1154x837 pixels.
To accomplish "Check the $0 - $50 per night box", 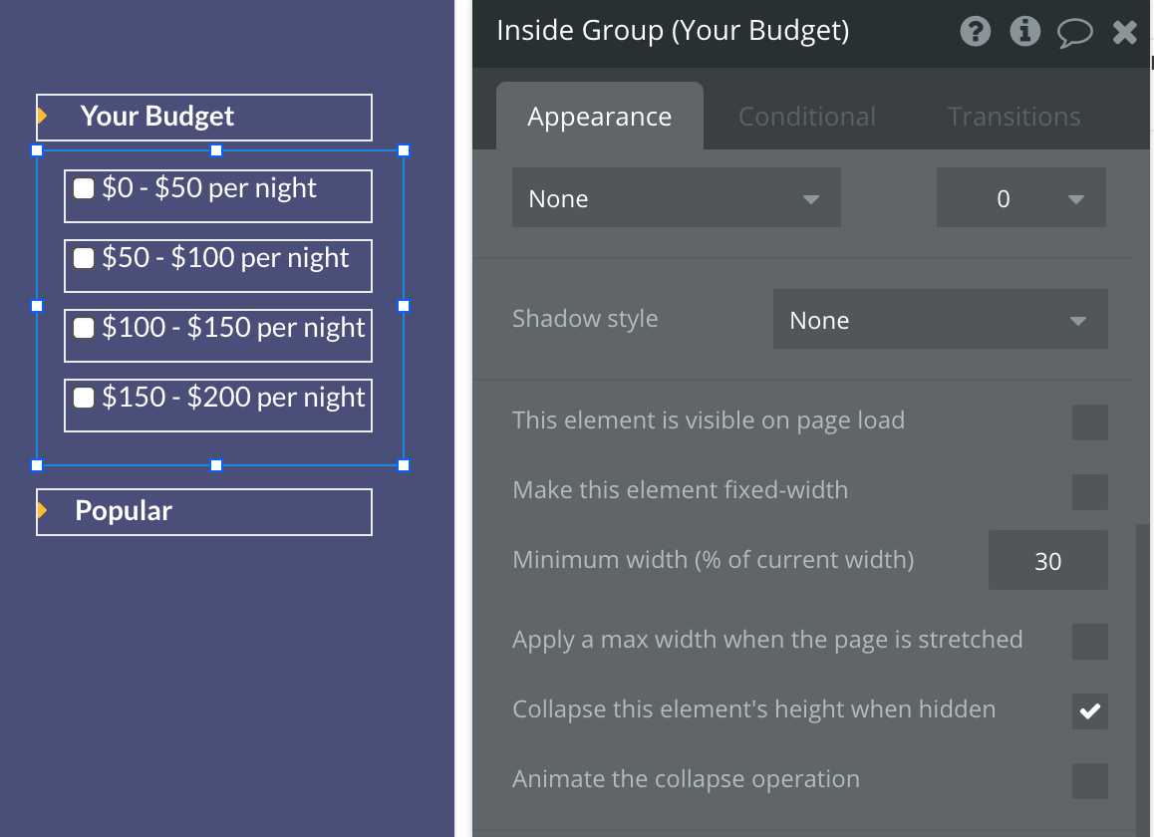I will point(85,188).
